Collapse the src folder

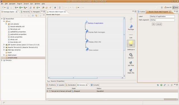pyautogui.click(x=4, y=21)
